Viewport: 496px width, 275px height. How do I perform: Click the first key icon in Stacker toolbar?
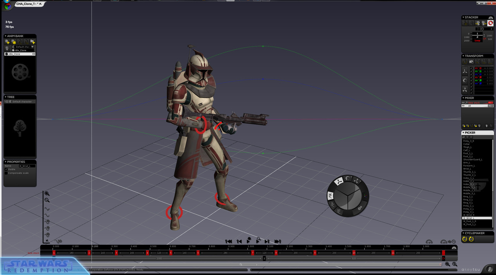465,23
